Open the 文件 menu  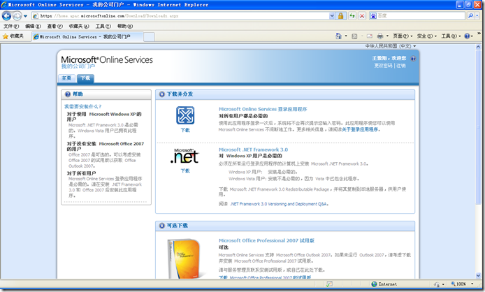point(11,27)
